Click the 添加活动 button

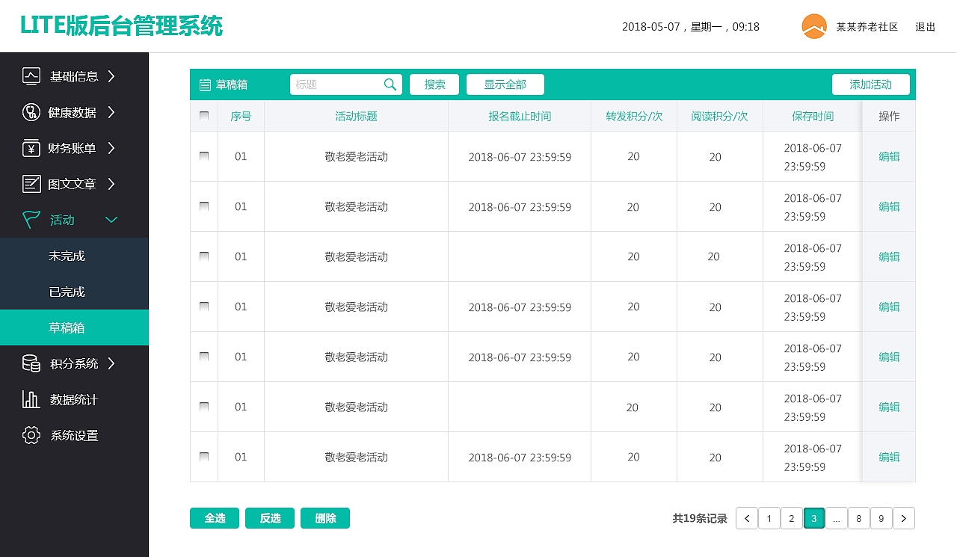coord(870,84)
